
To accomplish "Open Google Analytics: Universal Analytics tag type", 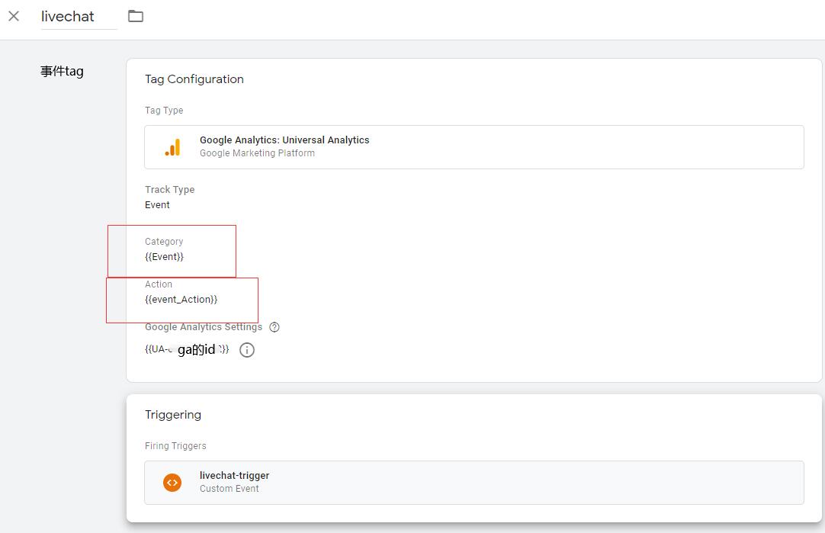I will [x=474, y=147].
